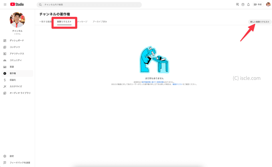Open the account avatar in top-right corner
Viewport: 272px width, 167px height.
pos(268,4)
